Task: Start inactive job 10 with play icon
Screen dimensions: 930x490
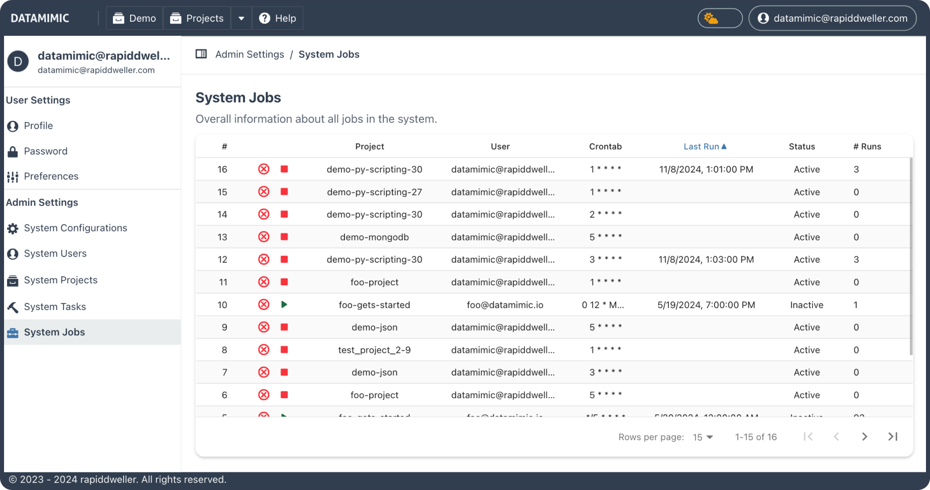Action: [x=284, y=304]
